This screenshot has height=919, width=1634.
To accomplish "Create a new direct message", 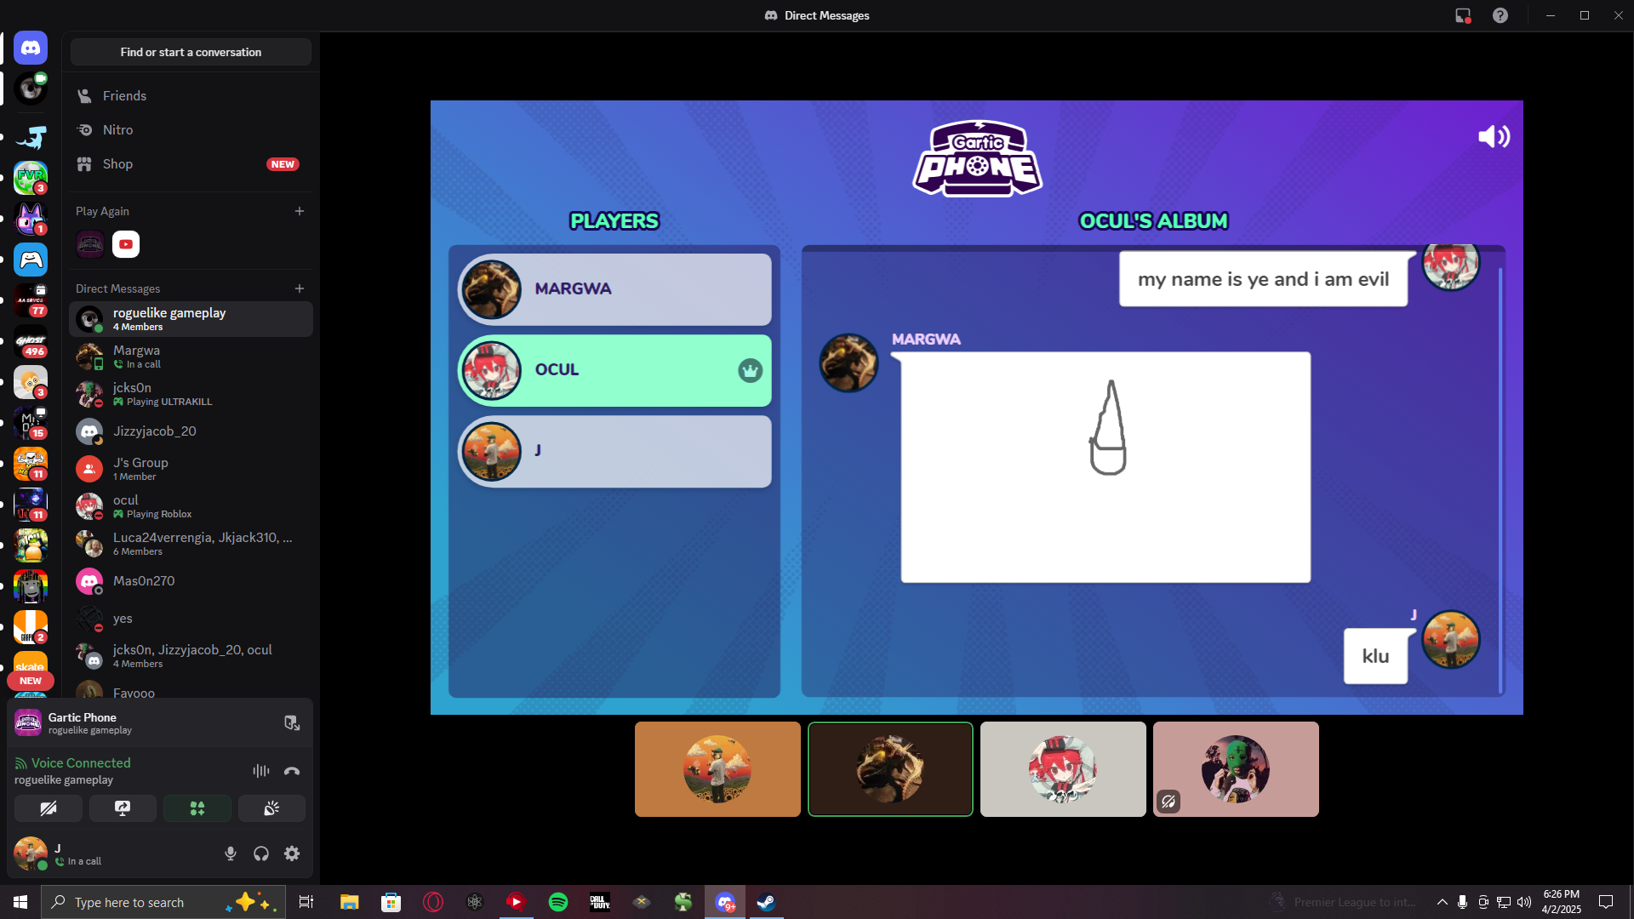I will pyautogui.click(x=300, y=288).
